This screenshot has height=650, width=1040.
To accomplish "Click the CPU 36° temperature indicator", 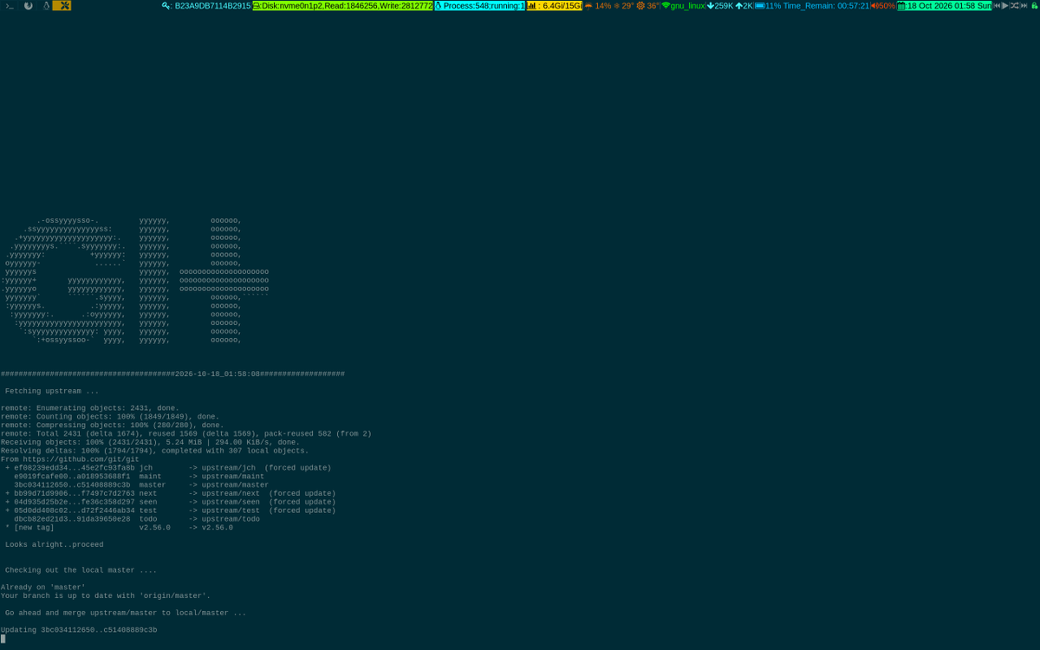I will coord(647,5).
